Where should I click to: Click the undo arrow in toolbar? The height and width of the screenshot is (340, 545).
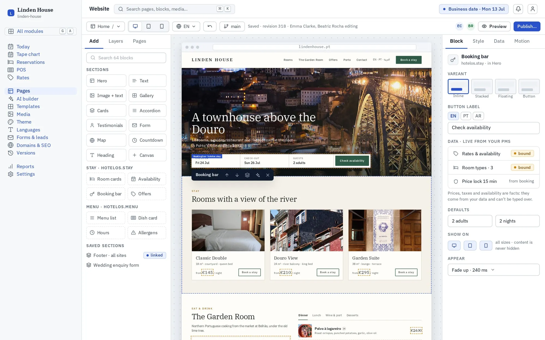pos(210,26)
